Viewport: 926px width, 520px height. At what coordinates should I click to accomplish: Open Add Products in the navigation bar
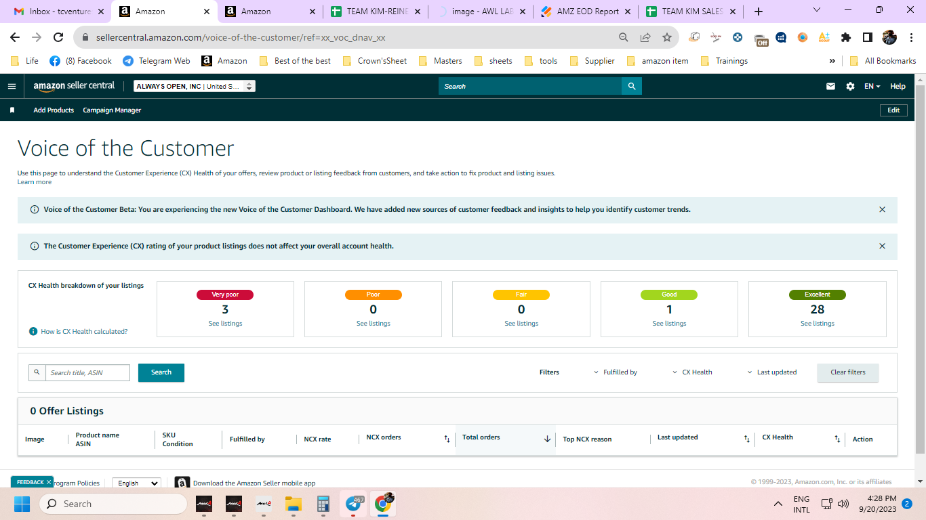pyautogui.click(x=54, y=110)
